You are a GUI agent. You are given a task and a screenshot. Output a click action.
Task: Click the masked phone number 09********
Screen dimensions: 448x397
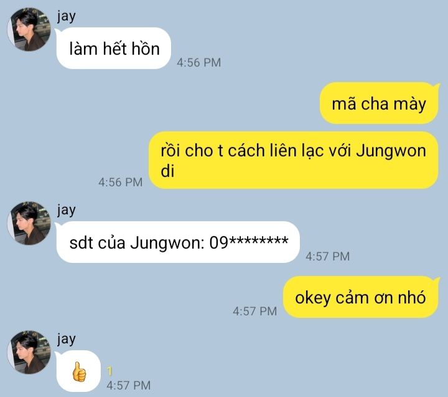[249, 242]
